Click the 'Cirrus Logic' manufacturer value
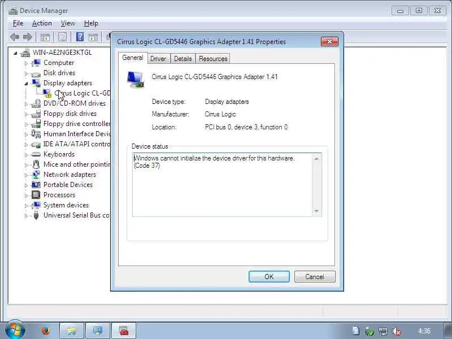Viewport: 452px width, 339px height. pyautogui.click(x=220, y=114)
